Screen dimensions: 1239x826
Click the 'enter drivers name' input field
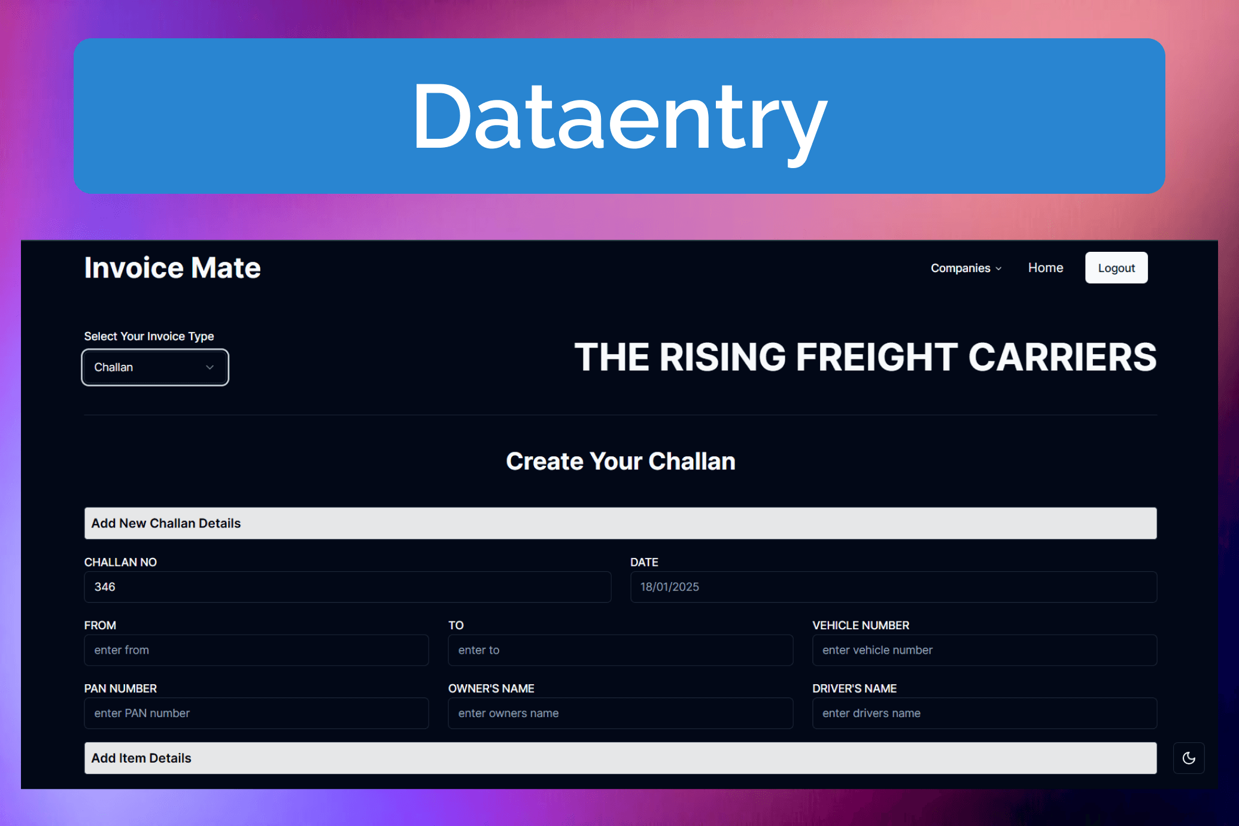(985, 713)
